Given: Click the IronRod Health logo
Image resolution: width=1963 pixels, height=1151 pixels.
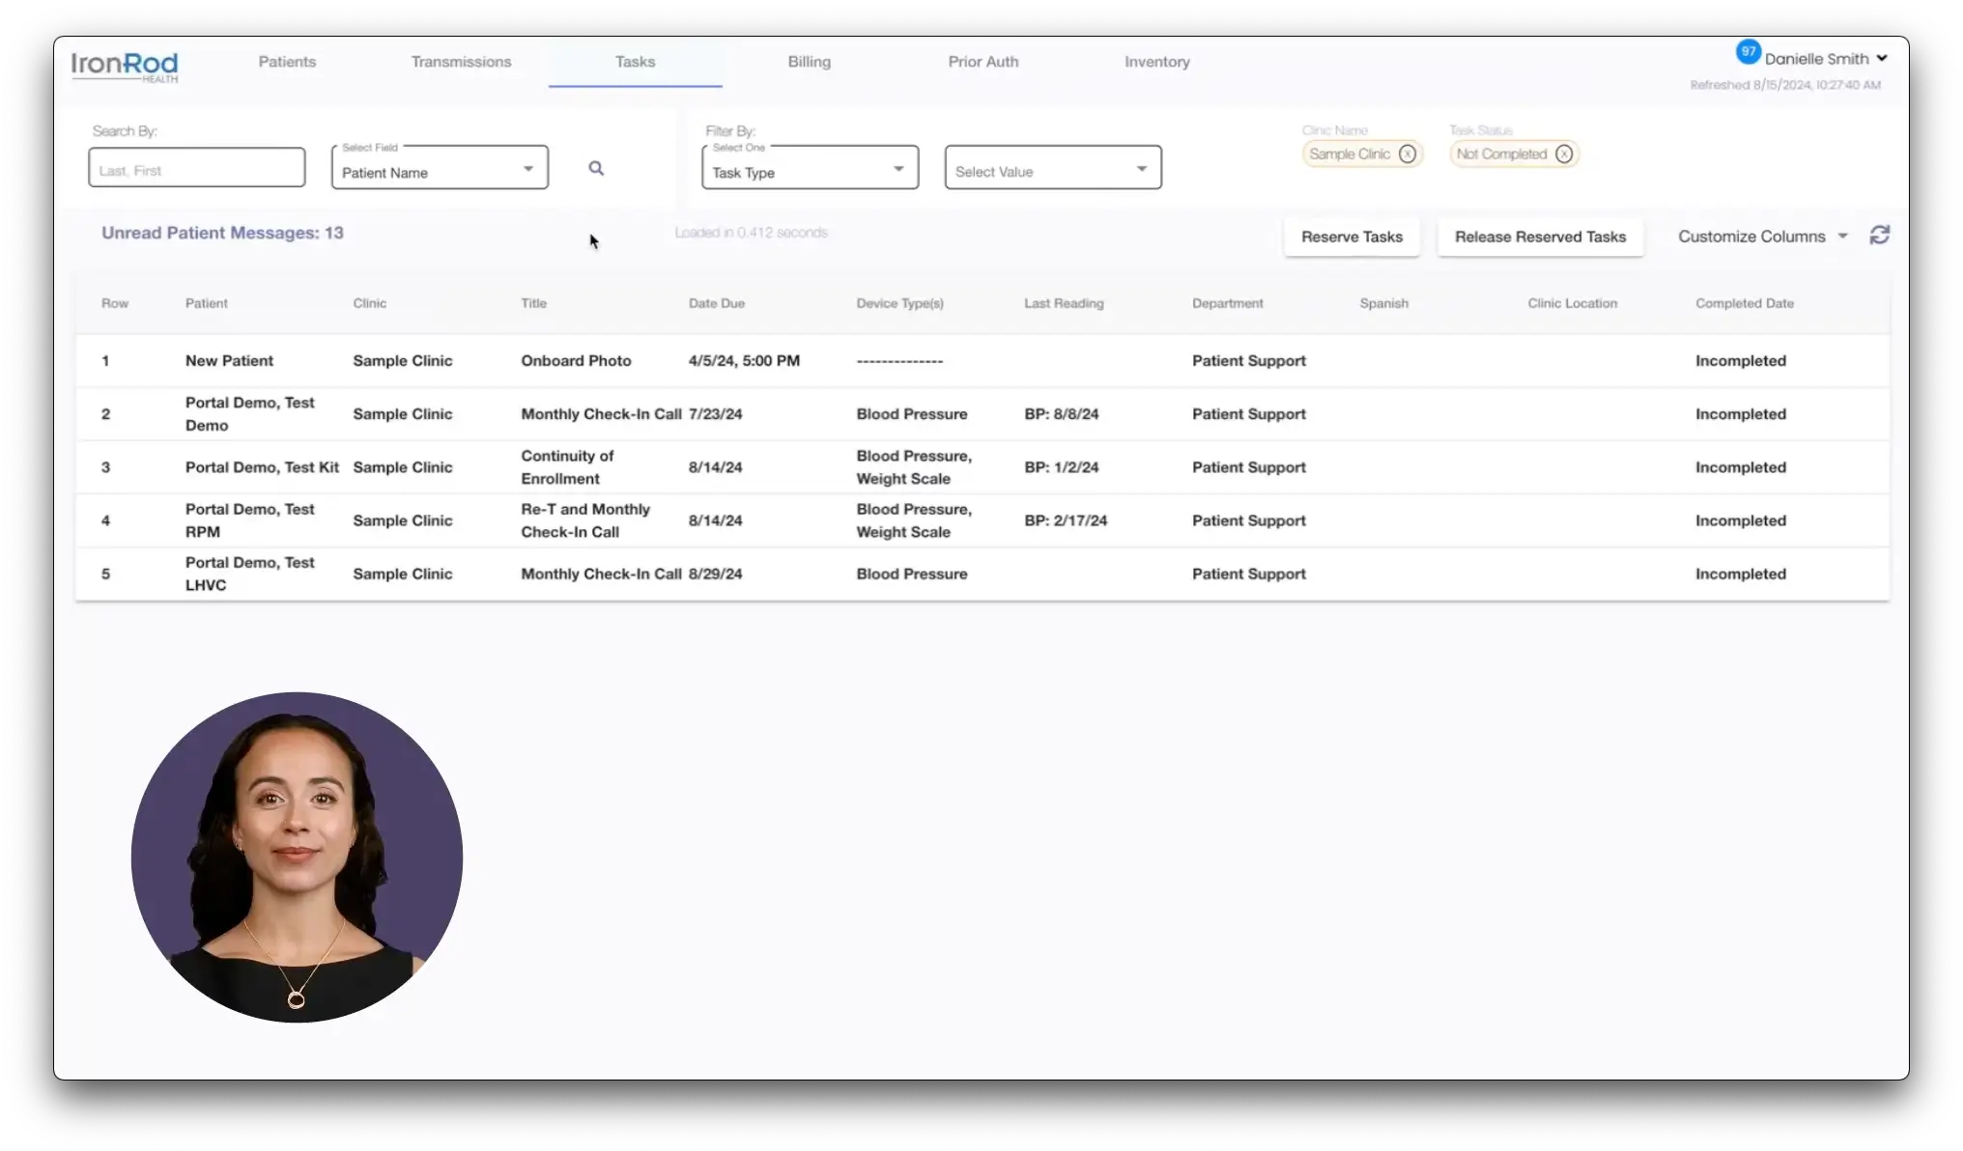Looking at the screenshot, I should point(125,66).
